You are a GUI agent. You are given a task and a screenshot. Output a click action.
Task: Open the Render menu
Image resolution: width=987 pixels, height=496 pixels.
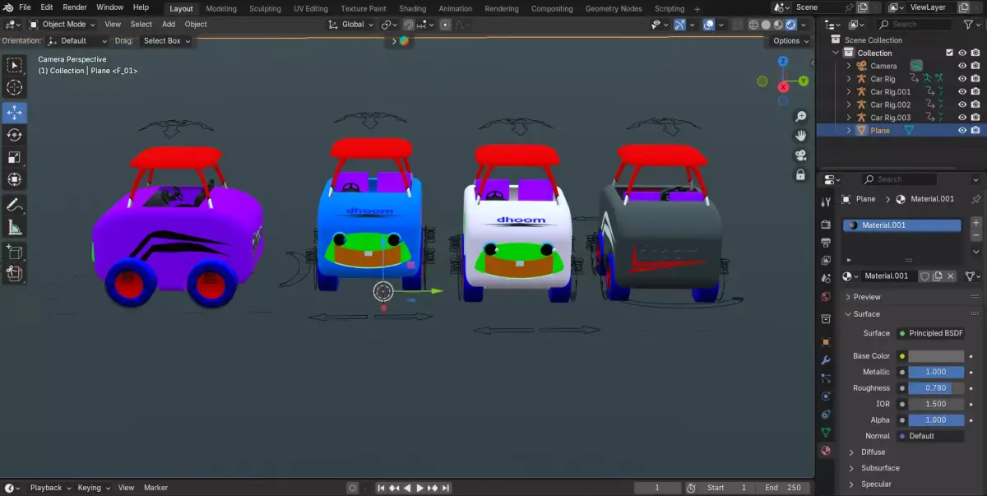[75, 7]
